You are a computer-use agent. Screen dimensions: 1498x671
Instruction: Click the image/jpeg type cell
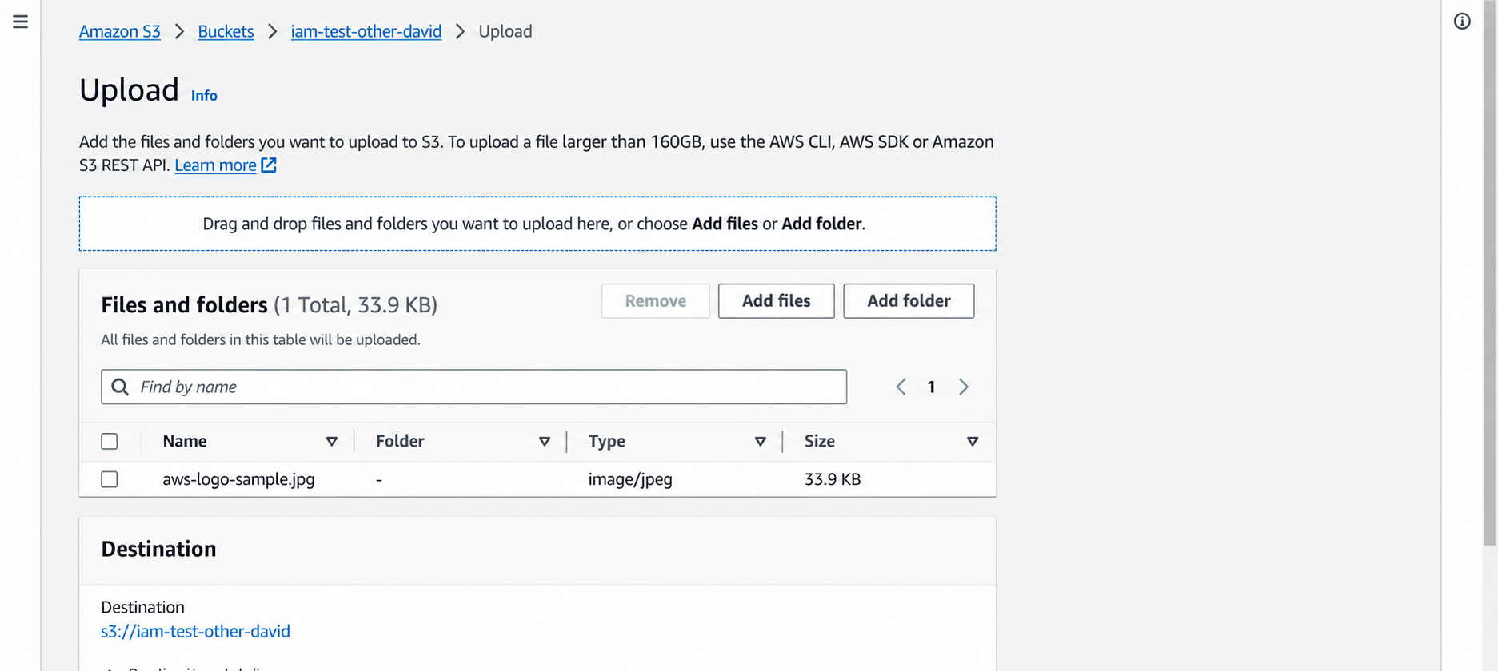630,479
